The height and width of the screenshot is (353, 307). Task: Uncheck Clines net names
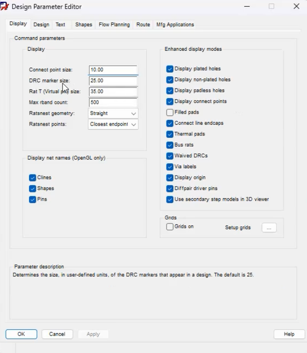(32, 177)
